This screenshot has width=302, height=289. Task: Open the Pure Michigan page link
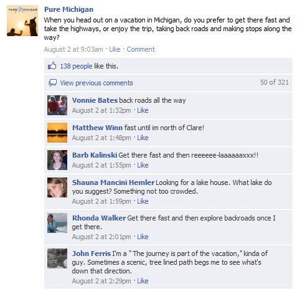click(x=68, y=9)
